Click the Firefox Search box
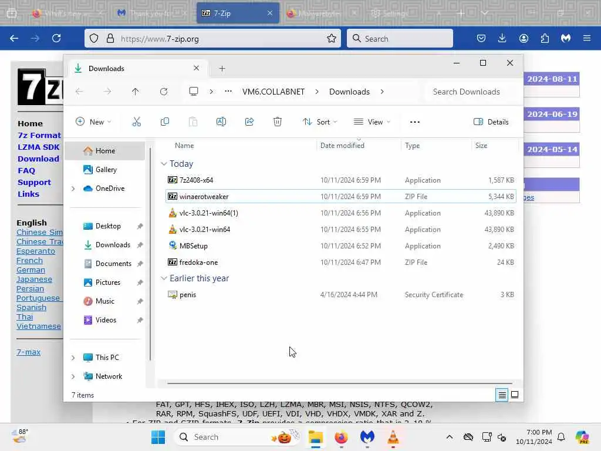Viewport: 601px width, 451px height. (400, 38)
